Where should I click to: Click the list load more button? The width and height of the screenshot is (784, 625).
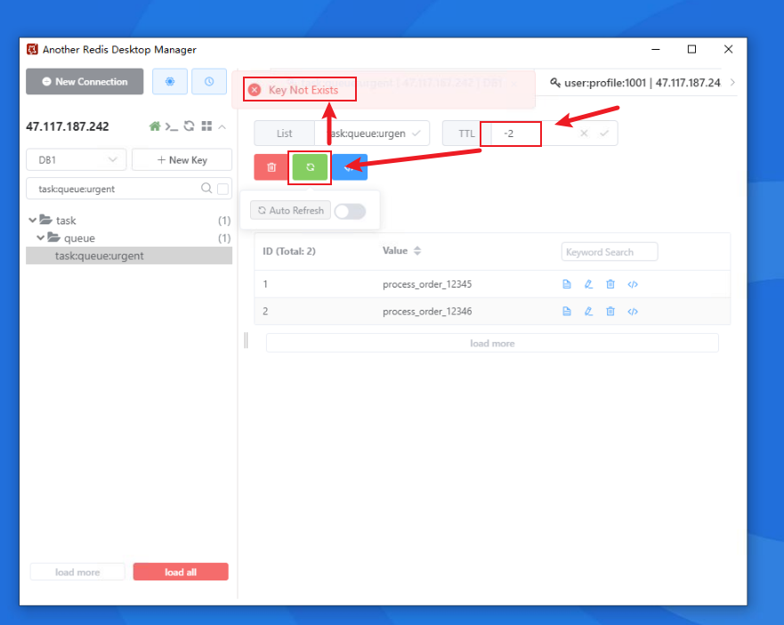(x=492, y=344)
